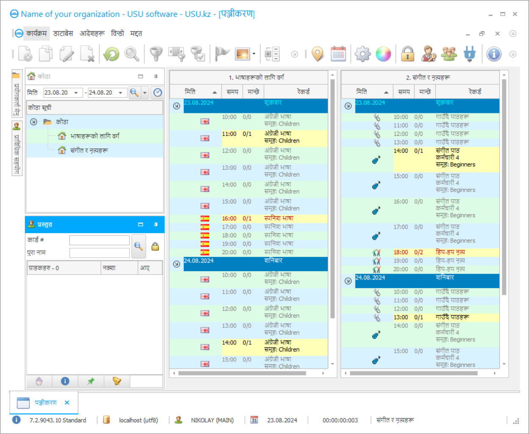
Task: Pin the कोठा panel
Action: click(156, 77)
